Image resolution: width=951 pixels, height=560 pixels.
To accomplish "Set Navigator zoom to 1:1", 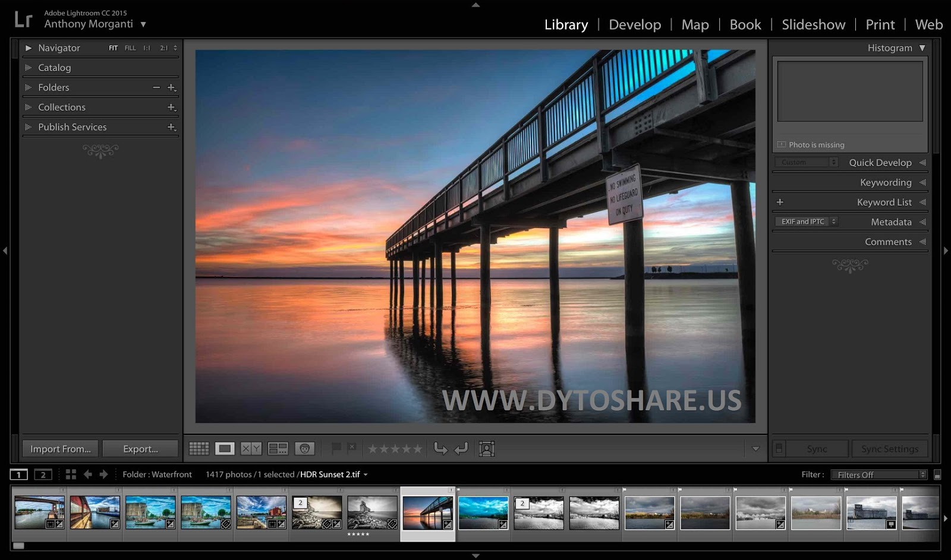I will click(147, 48).
